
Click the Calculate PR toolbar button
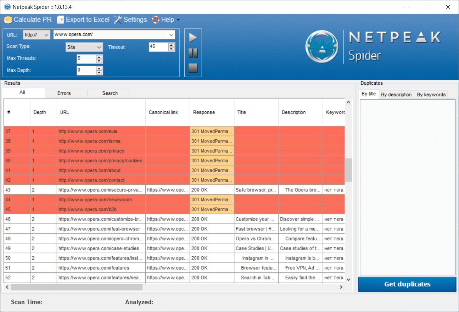point(28,20)
